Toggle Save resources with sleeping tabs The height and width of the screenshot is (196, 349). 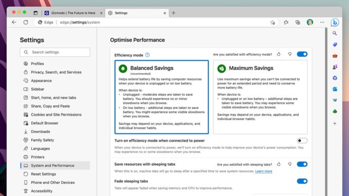pos(302,164)
